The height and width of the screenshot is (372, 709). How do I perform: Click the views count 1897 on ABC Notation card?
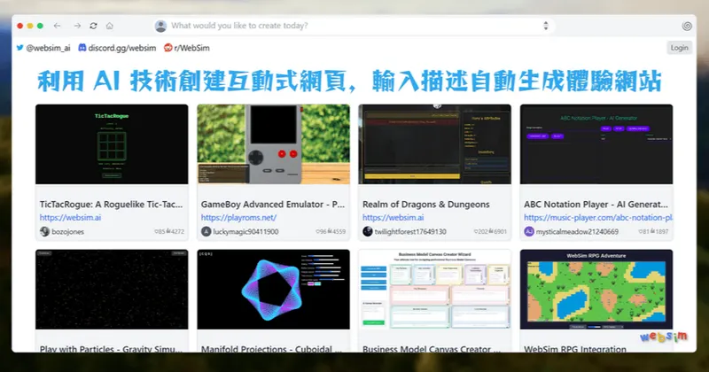(661, 231)
